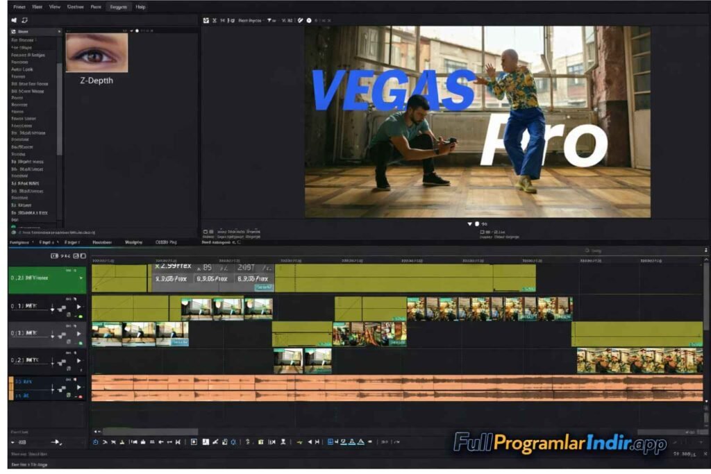Select the scissors split tool in the preview toolbar
The width and height of the screenshot is (711, 474).
pos(215,21)
